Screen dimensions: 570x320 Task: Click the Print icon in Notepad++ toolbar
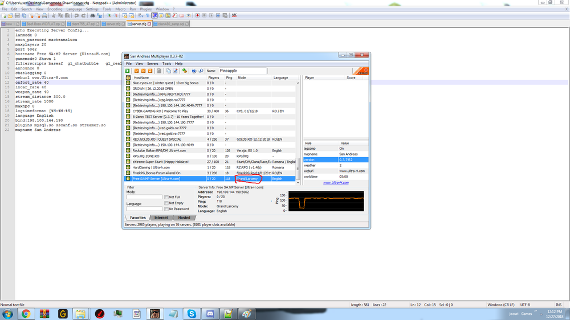[44, 15]
